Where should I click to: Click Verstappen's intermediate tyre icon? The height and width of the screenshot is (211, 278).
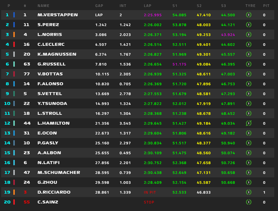pos(248,15)
